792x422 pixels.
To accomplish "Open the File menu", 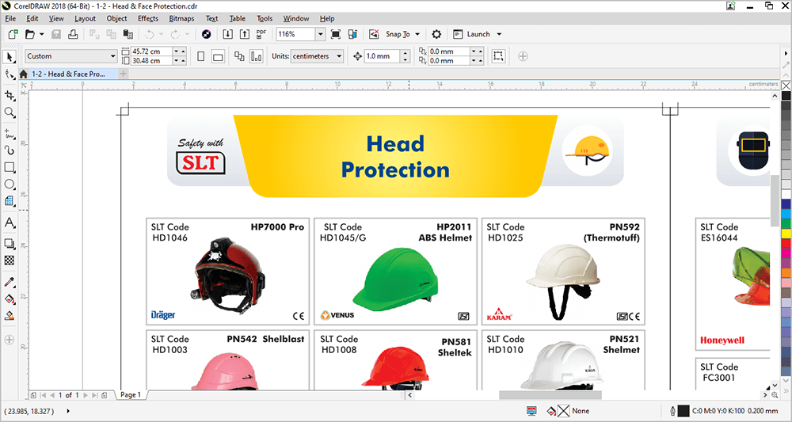I will coord(10,19).
